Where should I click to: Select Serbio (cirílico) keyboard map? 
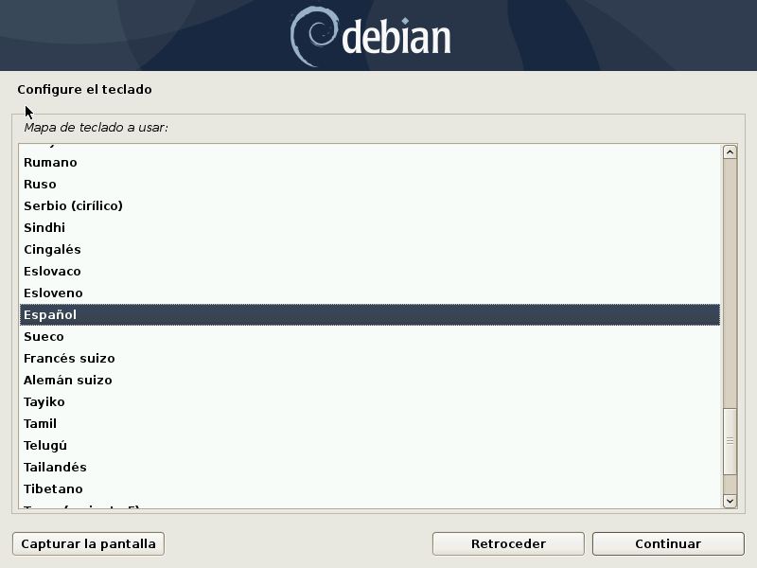pos(74,206)
